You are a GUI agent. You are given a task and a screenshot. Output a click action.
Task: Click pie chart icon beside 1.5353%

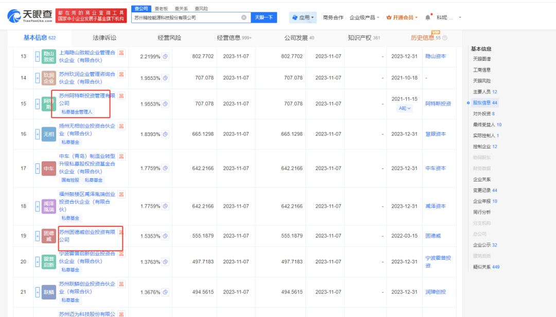[166, 236]
